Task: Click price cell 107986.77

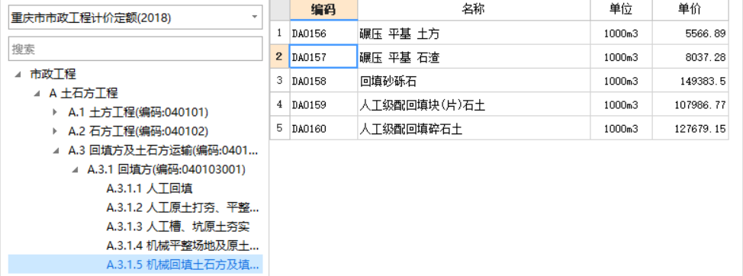Action: [690, 104]
